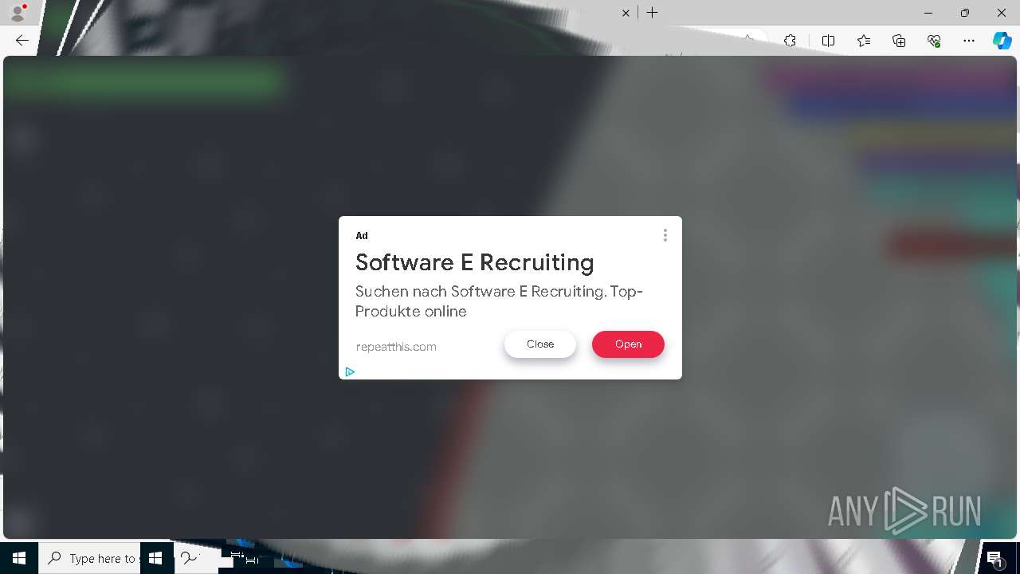Image resolution: width=1020 pixels, height=574 pixels.
Task: Launch the Copilot sidebar icon
Action: pyautogui.click(x=1002, y=41)
